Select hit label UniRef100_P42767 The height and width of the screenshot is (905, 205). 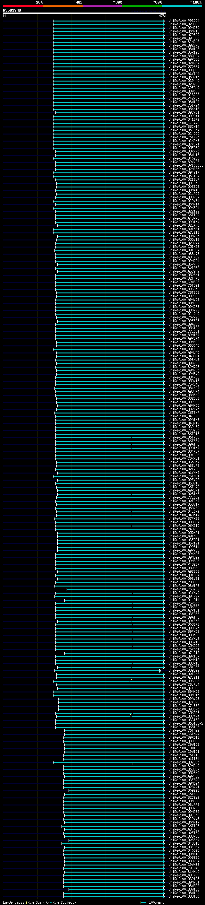[184, 98]
